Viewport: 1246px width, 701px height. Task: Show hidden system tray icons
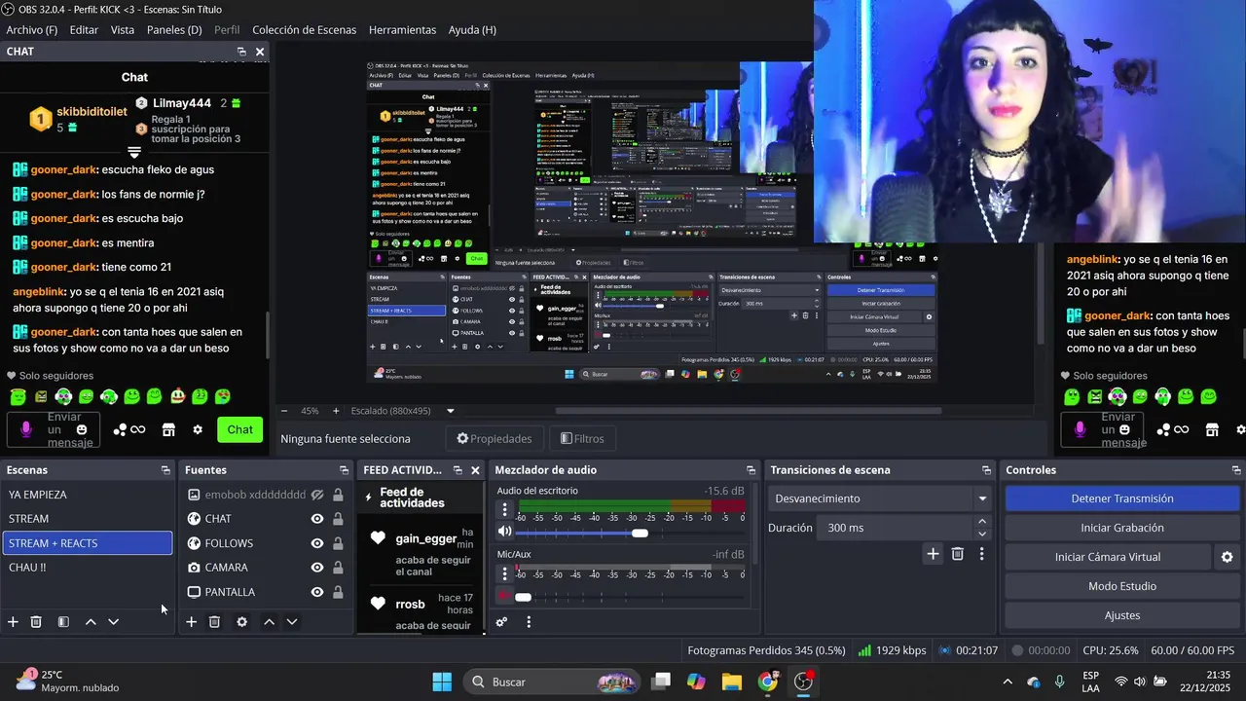click(1008, 682)
